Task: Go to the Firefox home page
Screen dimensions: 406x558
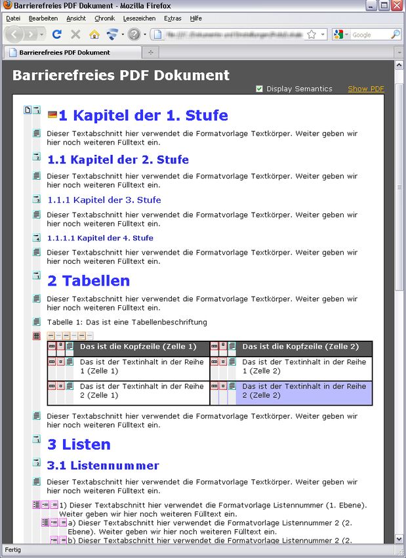Action: [x=94, y=34]
